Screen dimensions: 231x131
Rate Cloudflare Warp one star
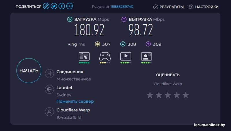[150, 95]
